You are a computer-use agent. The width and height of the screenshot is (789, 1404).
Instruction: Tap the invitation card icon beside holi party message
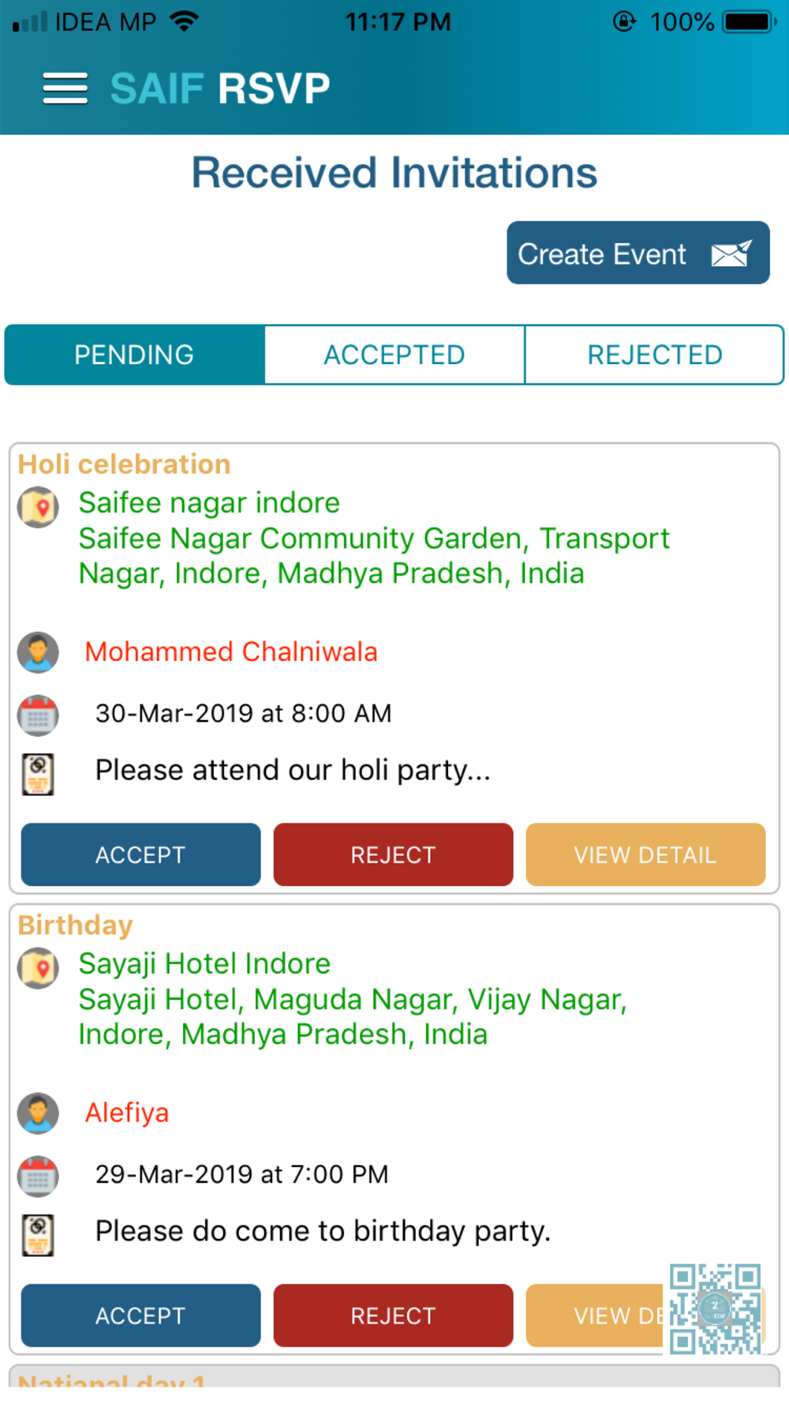tap(38, 774)
